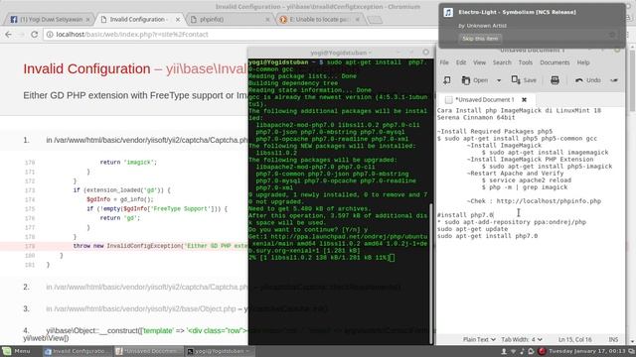
Task: Click the red update manager tray icon
Action: [x=541, y=351]
